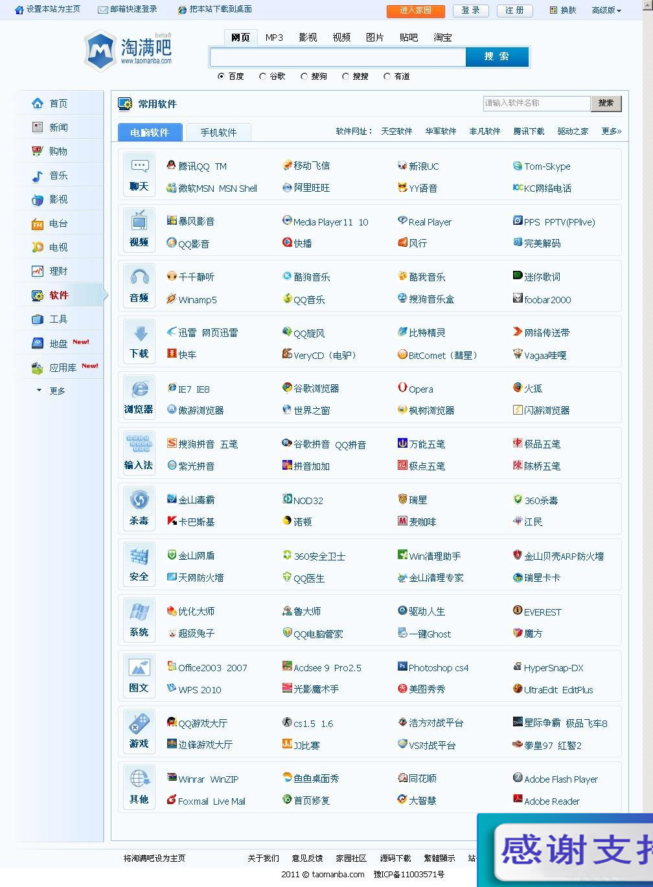The height and width of the screenshot is (887, 653).
Task: Select the 贴吧 search tab
Action: [409, 38]
